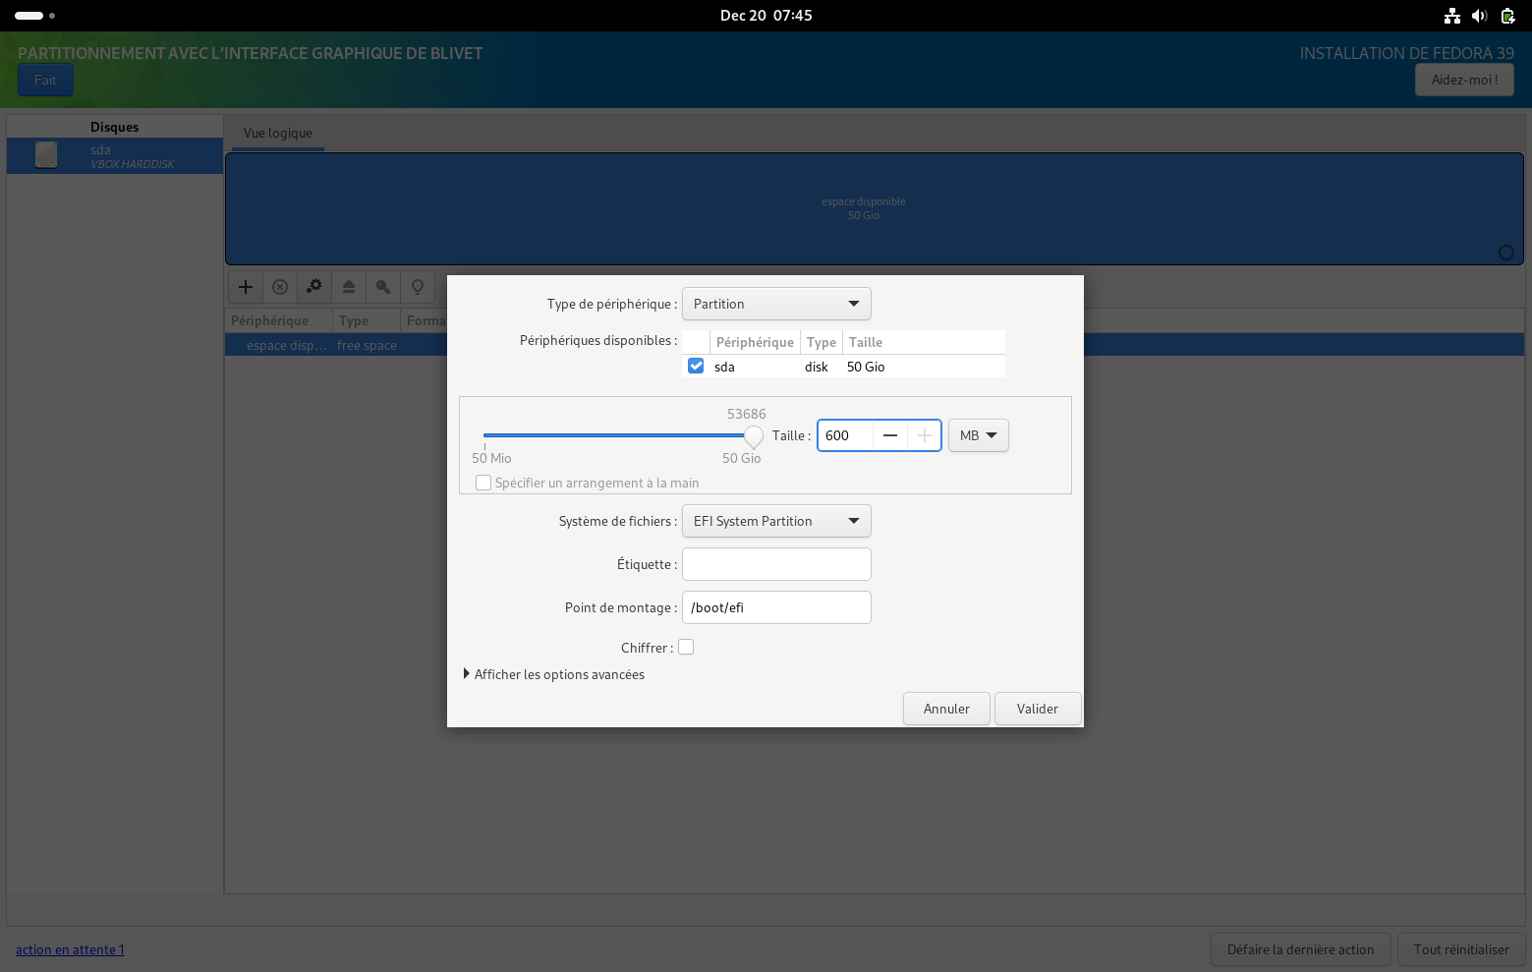Open the MB size unit dropdown
The height and width of the screenshot is (972, 1532).
(978, 435)
